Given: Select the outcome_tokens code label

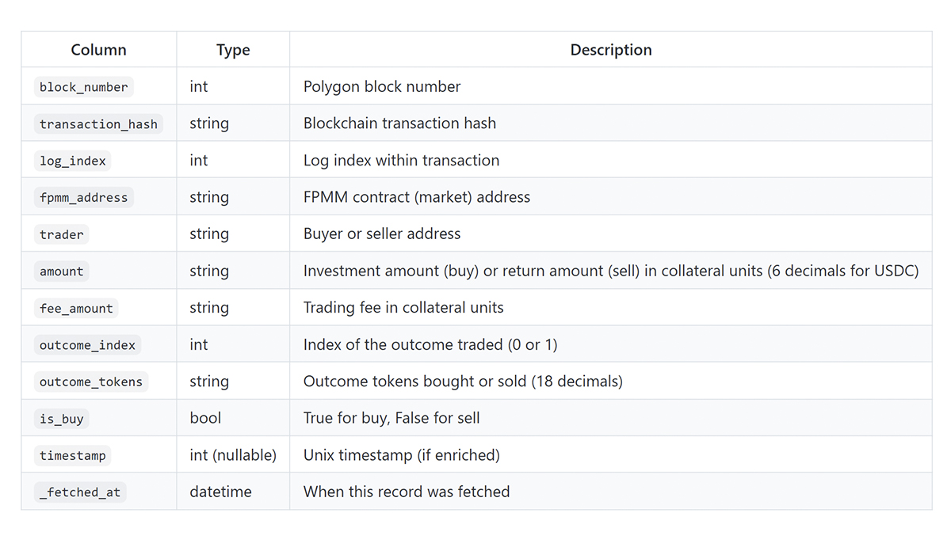Looking at the screenshot, I should click(91, 382).
